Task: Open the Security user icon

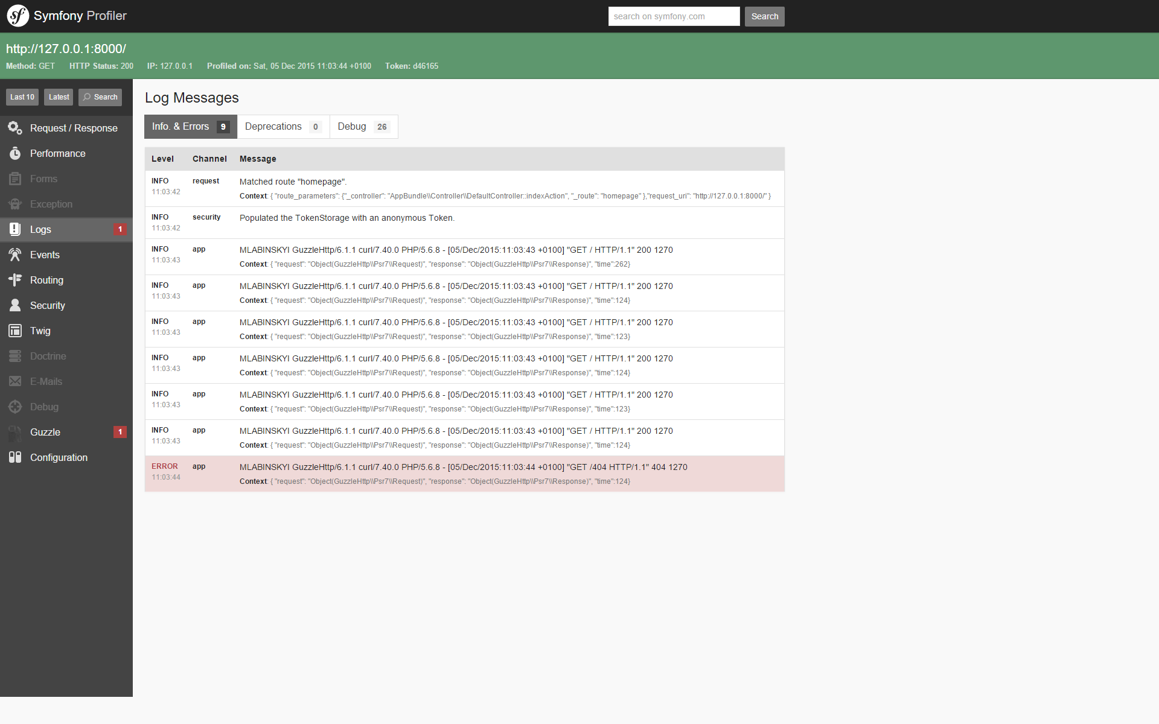Action: pyautogui.click(x=15, y=305)
